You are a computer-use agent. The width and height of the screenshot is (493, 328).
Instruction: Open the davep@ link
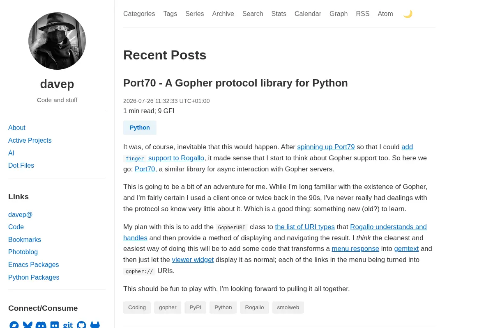(20, 214)
